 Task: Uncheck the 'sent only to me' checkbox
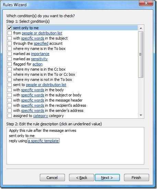tap(10, 28)
